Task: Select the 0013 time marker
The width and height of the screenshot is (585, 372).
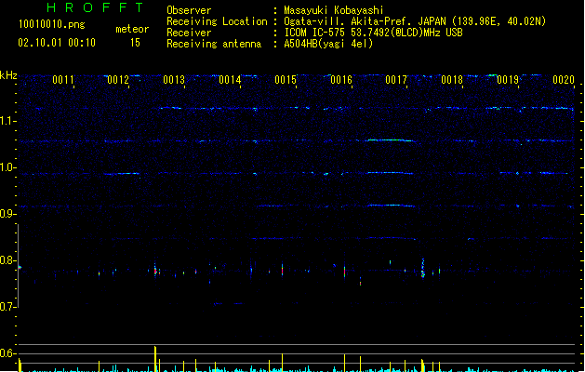Action: point(174,81)
